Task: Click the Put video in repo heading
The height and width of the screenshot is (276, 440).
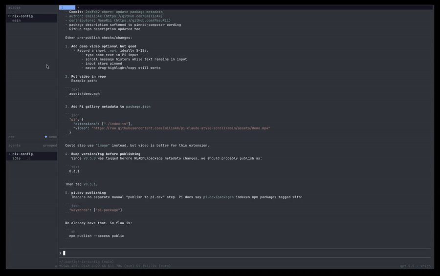Action: (x=88, y=77)
